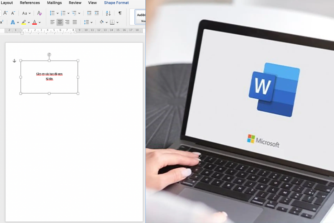The image size is (334, 223).
Task: Expand bullet library dropdown arrow
Action: point(58,13)
